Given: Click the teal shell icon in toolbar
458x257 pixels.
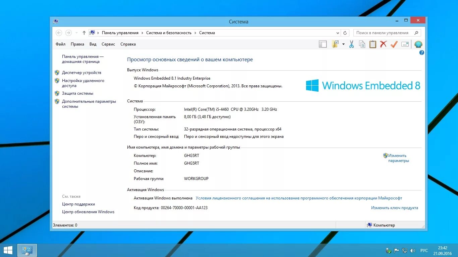Looking at the screenshot, I should coord(418,44).
